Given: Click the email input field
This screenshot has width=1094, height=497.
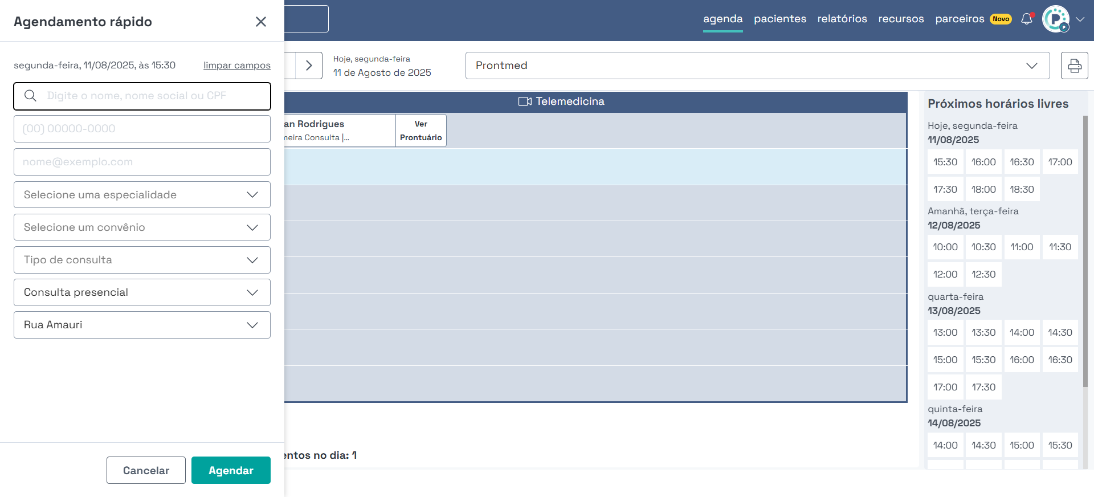Looking at the screenshot, I should pyautogui.click(x=142, y=162).
